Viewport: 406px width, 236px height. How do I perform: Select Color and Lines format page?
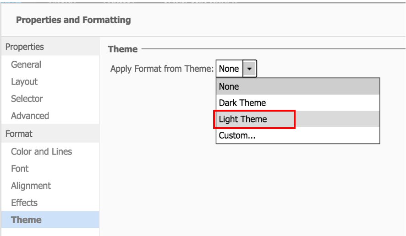(x=41, y=151)
